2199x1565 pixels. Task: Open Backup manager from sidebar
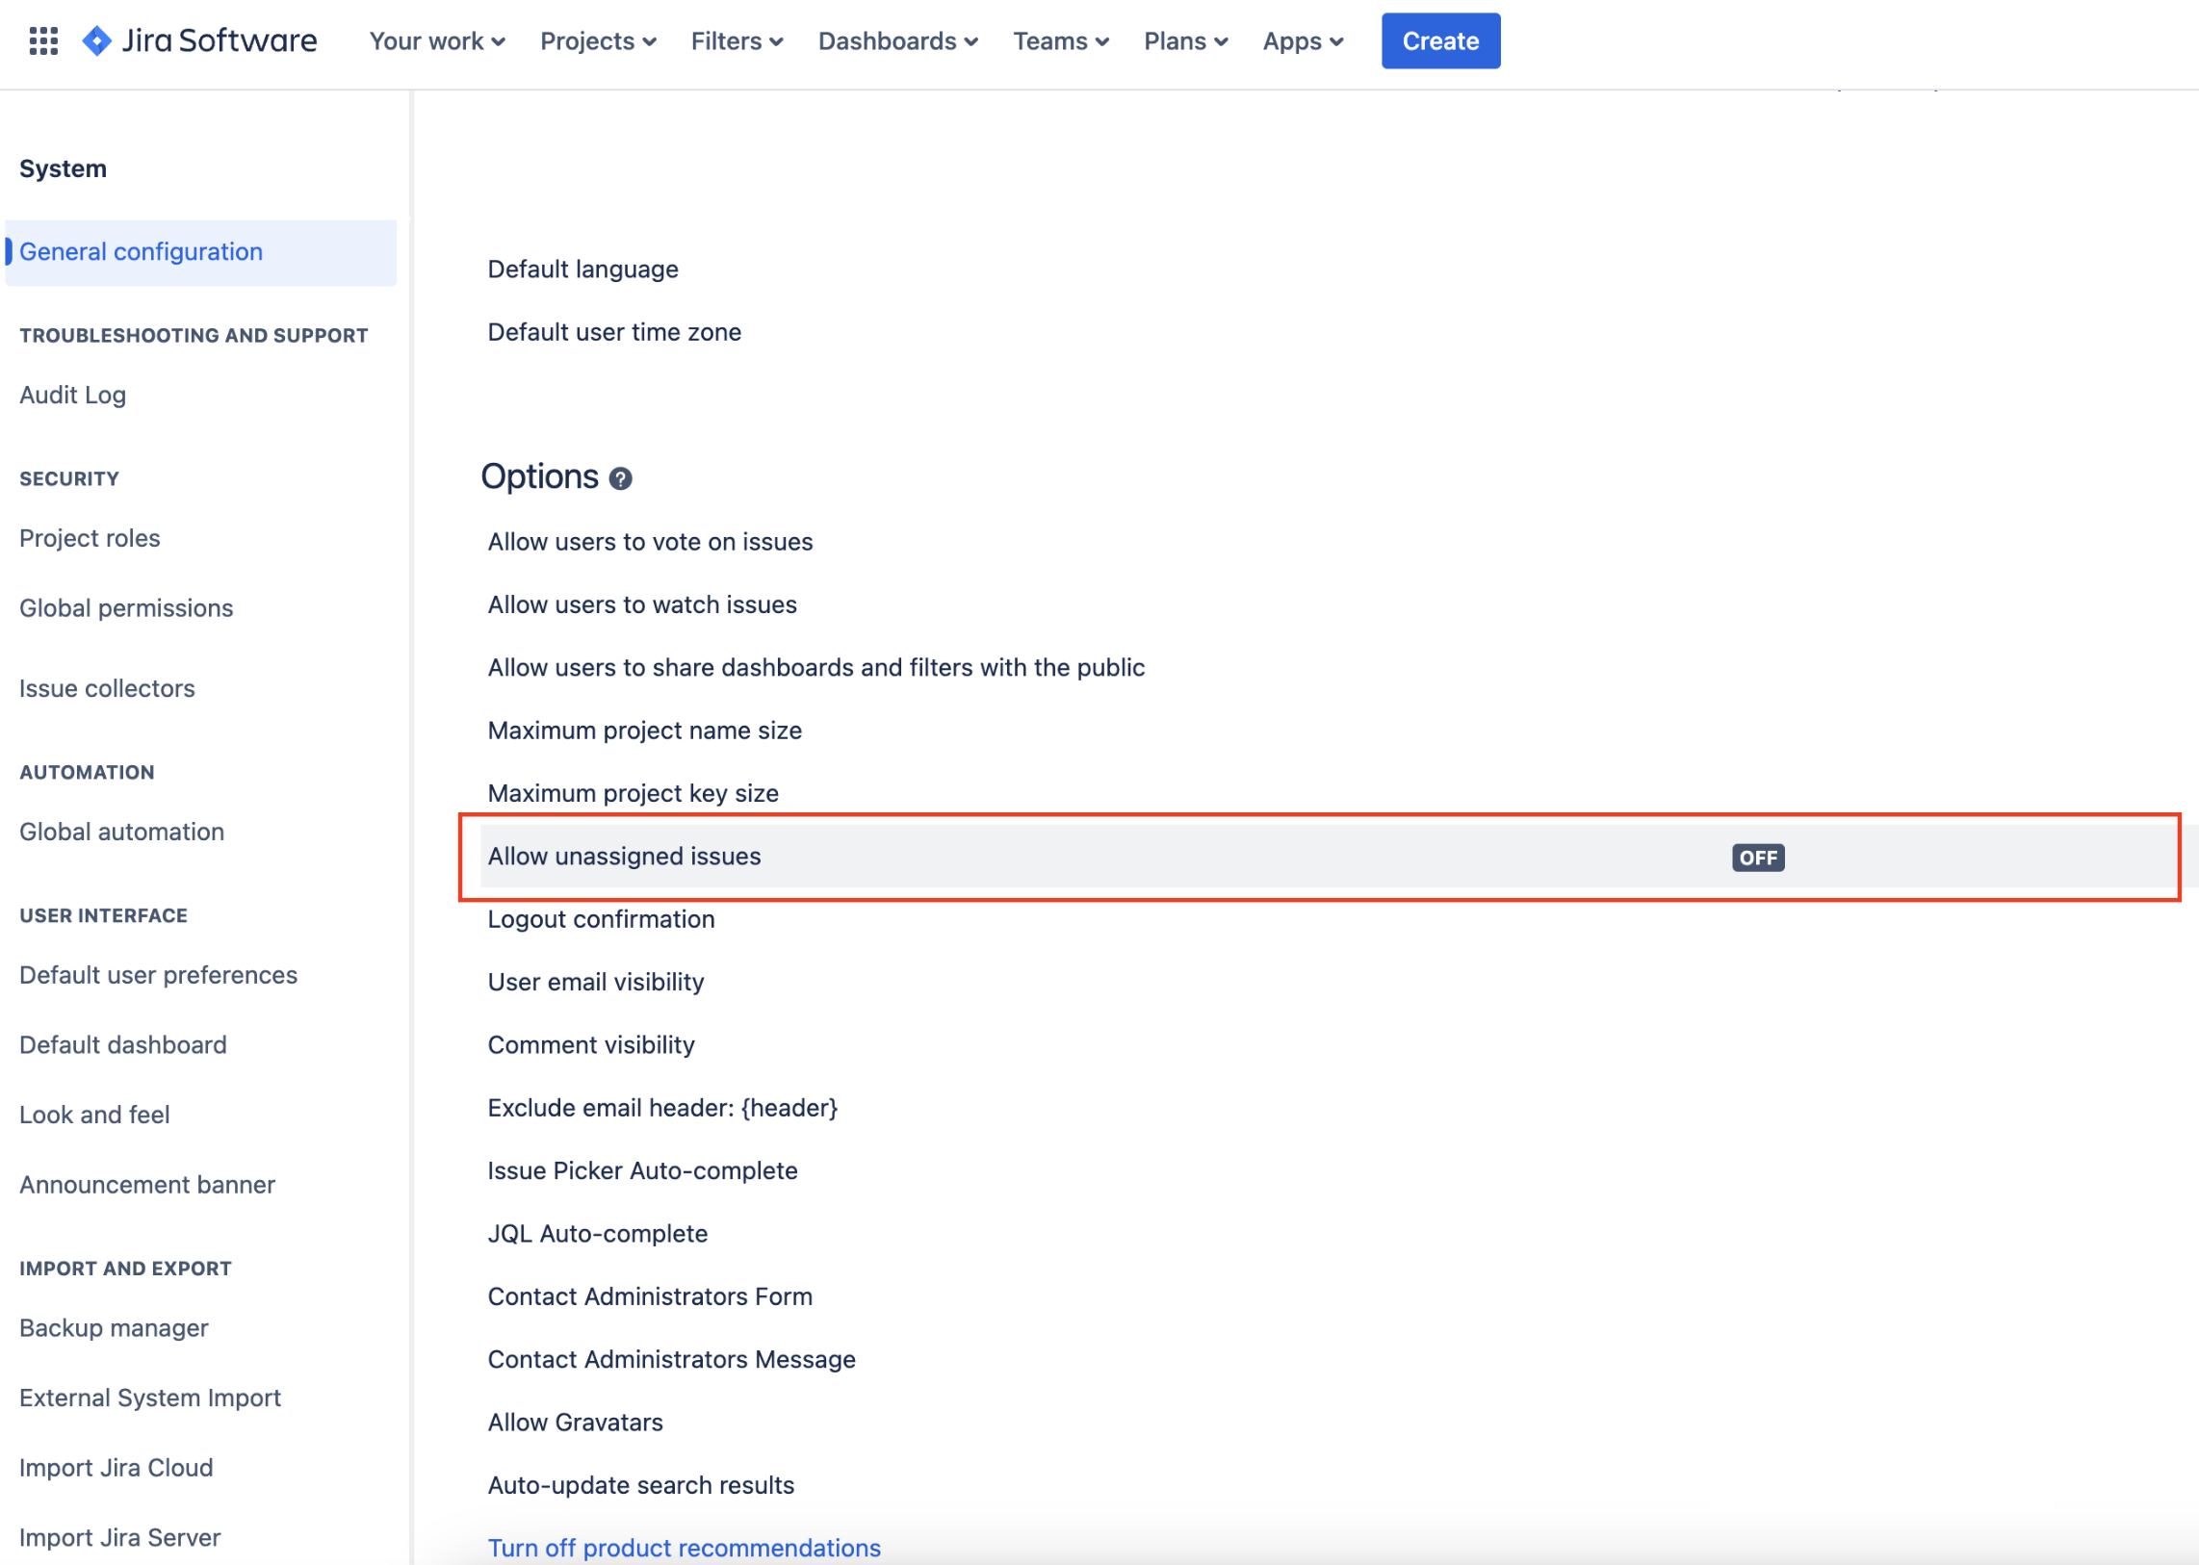(114, 1328)
